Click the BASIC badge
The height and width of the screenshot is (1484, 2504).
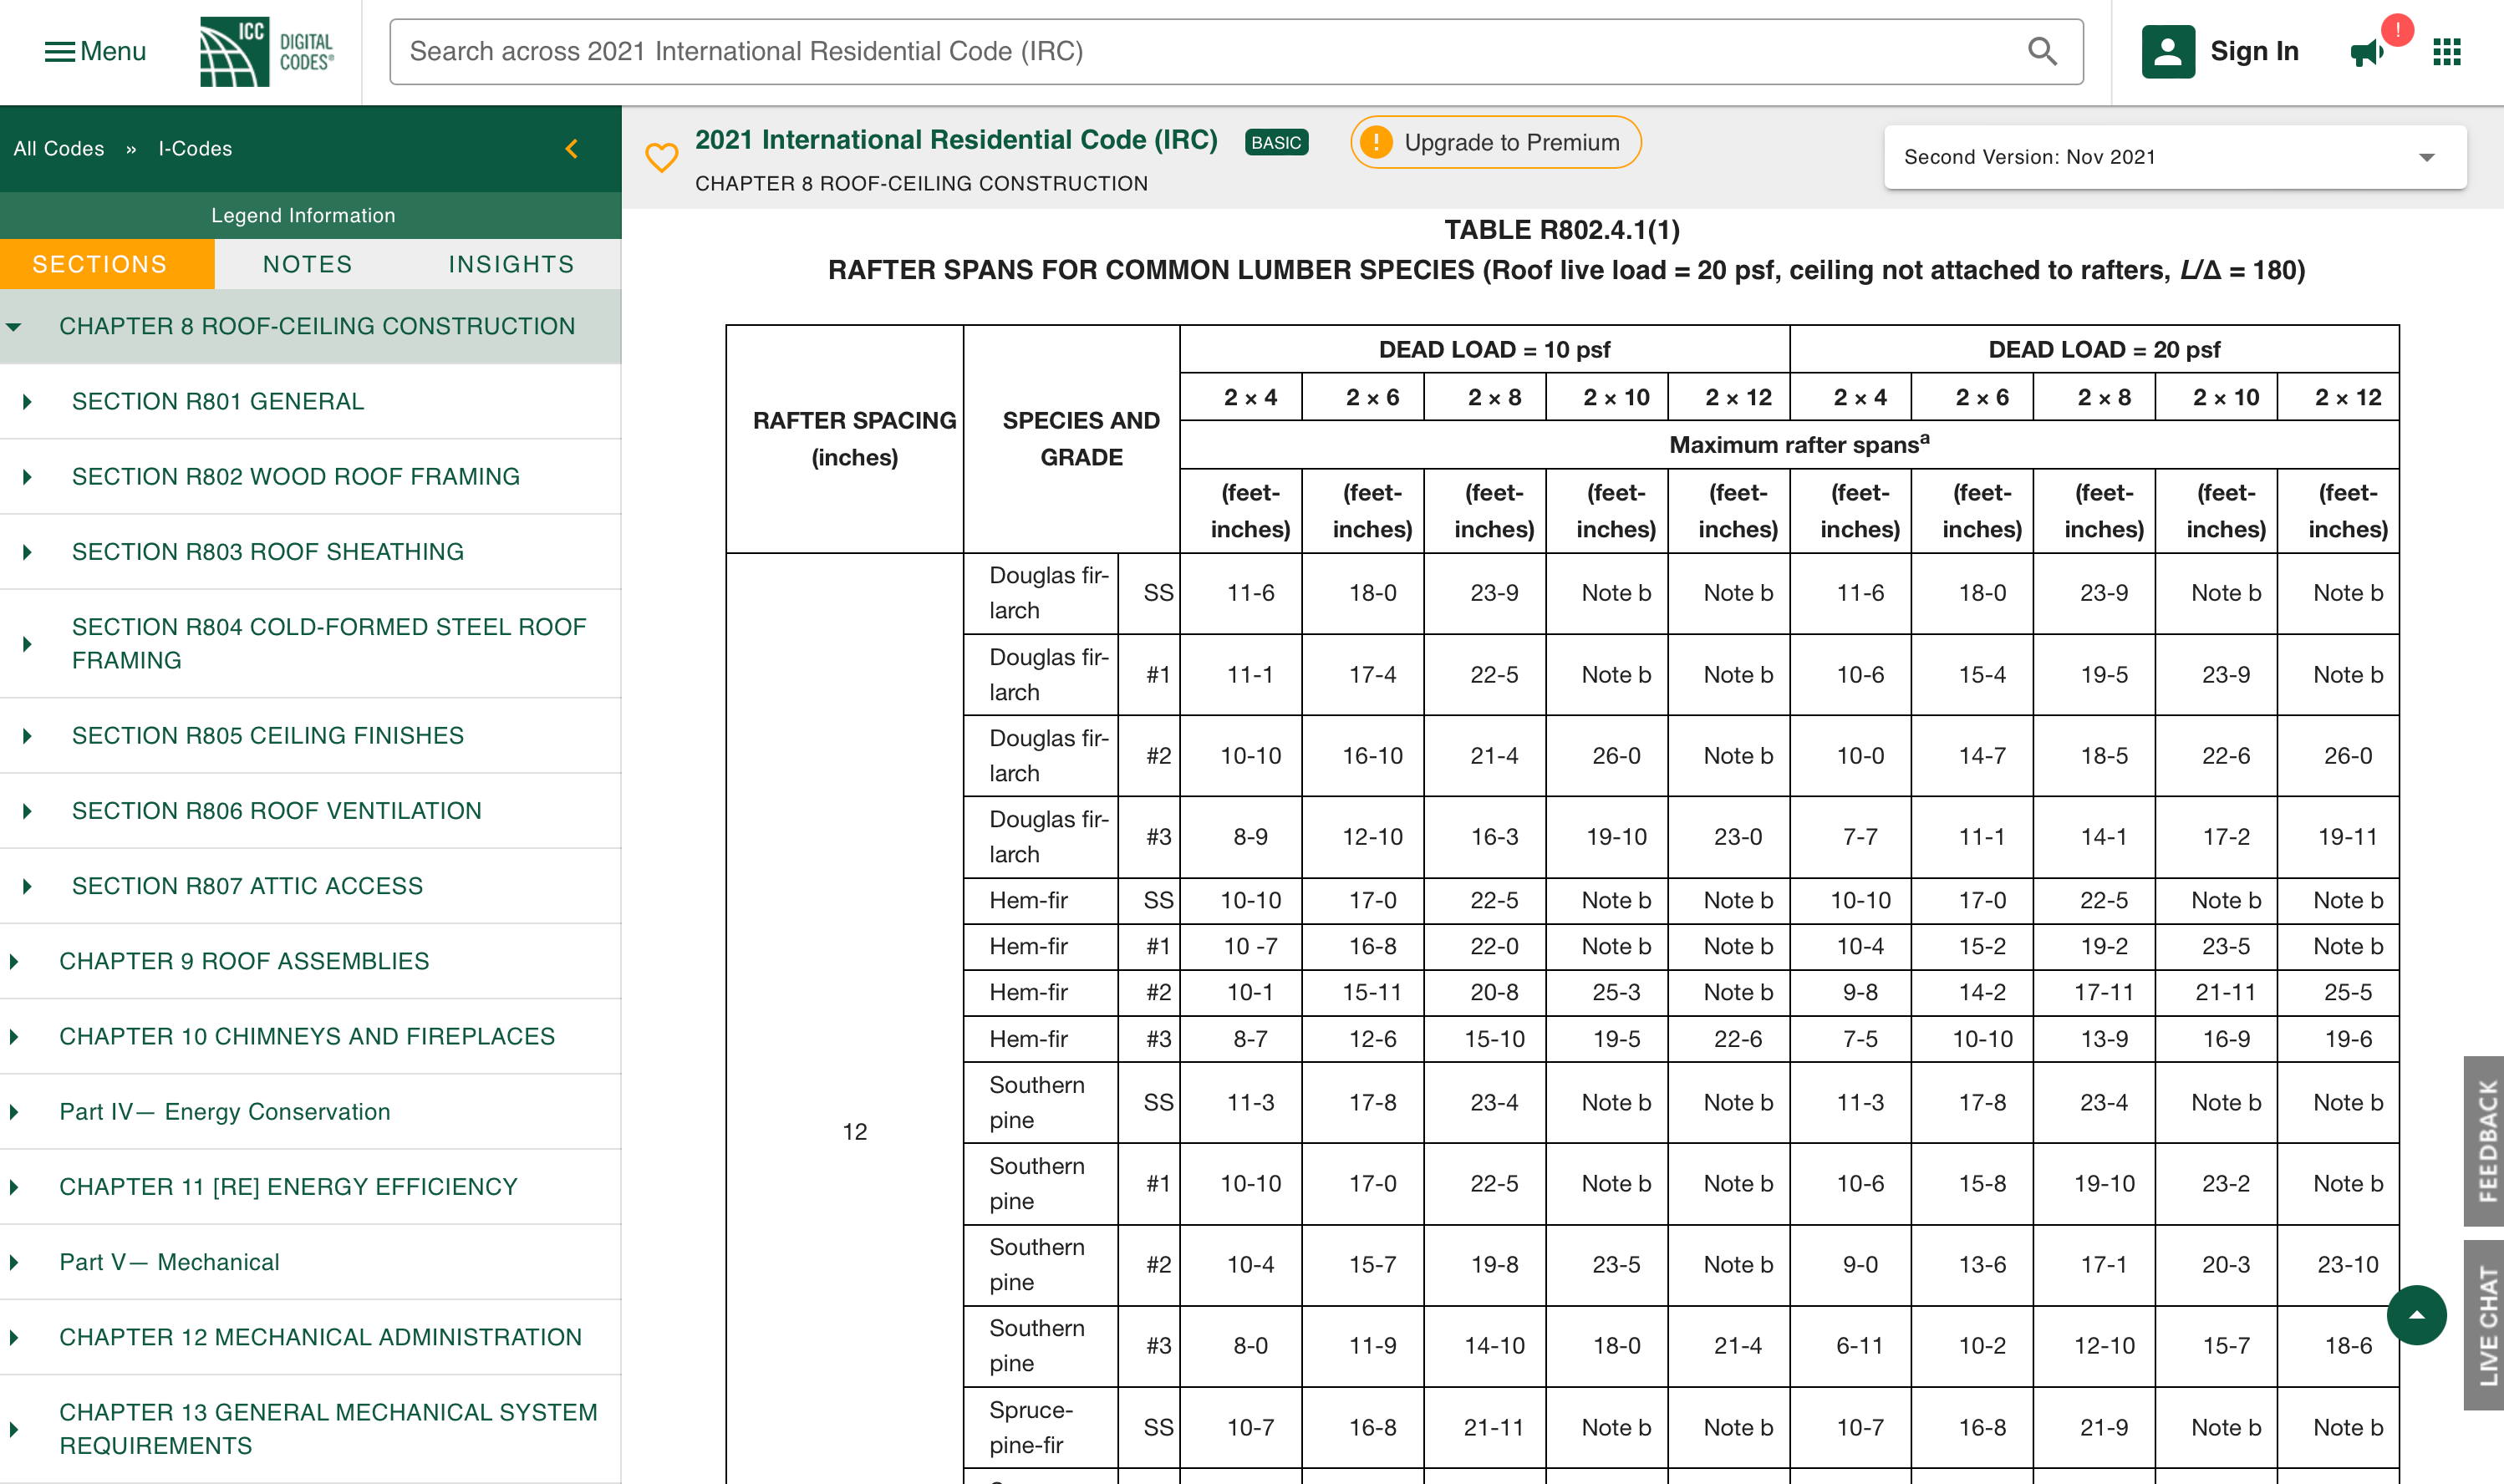[1276, 142]
